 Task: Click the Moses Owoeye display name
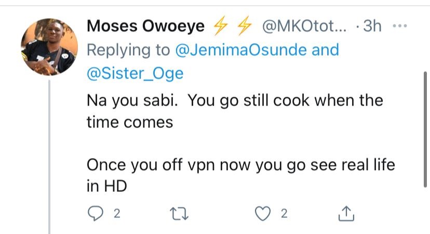145,27
